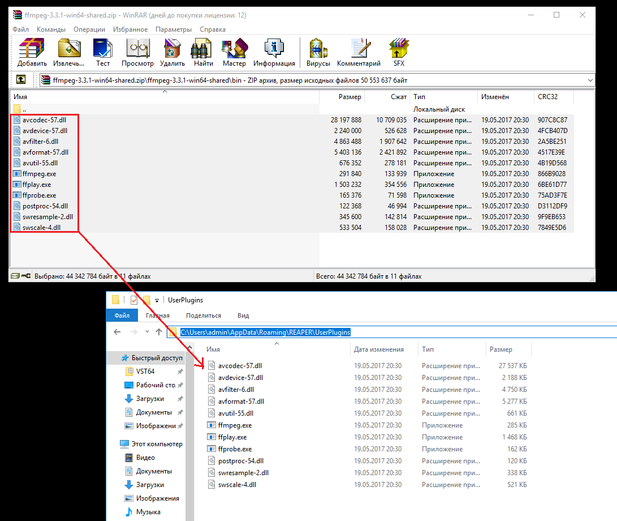Sort Explorer list by Тип column header

click(x=451, y=349)
